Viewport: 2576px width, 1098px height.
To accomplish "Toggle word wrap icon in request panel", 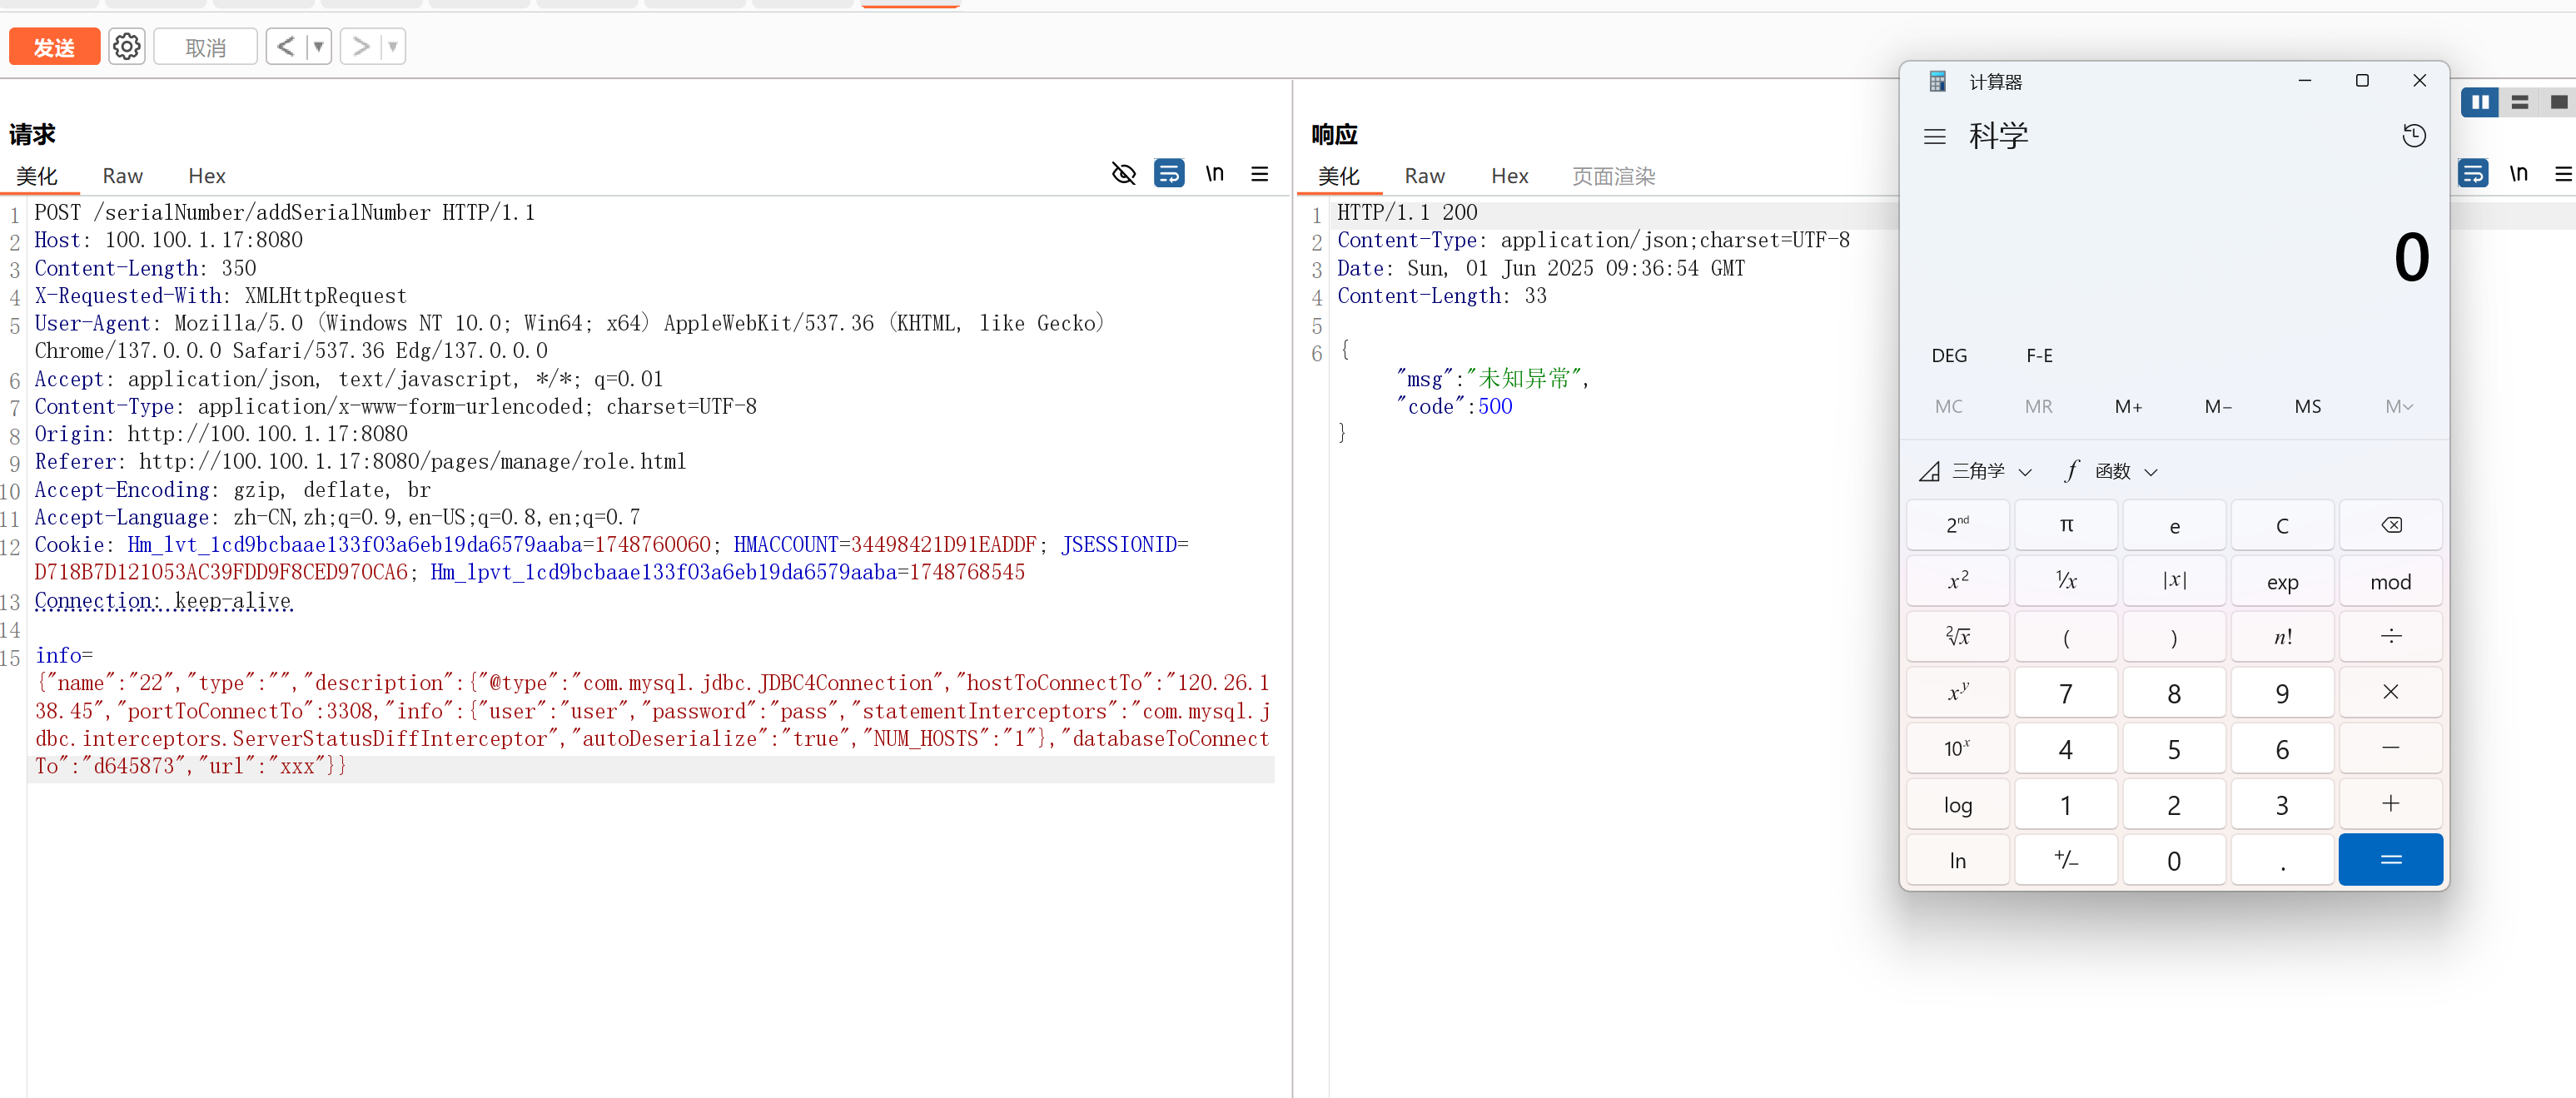I will [x=1169, y=174].
